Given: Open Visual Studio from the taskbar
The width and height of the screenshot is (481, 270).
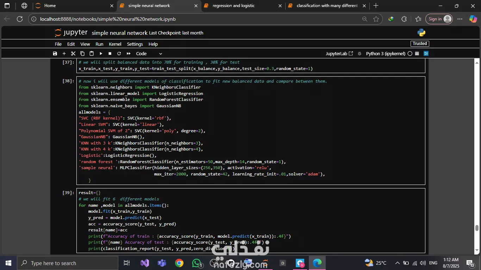Looking at the screenshot, I should click(x=144, y=263).
